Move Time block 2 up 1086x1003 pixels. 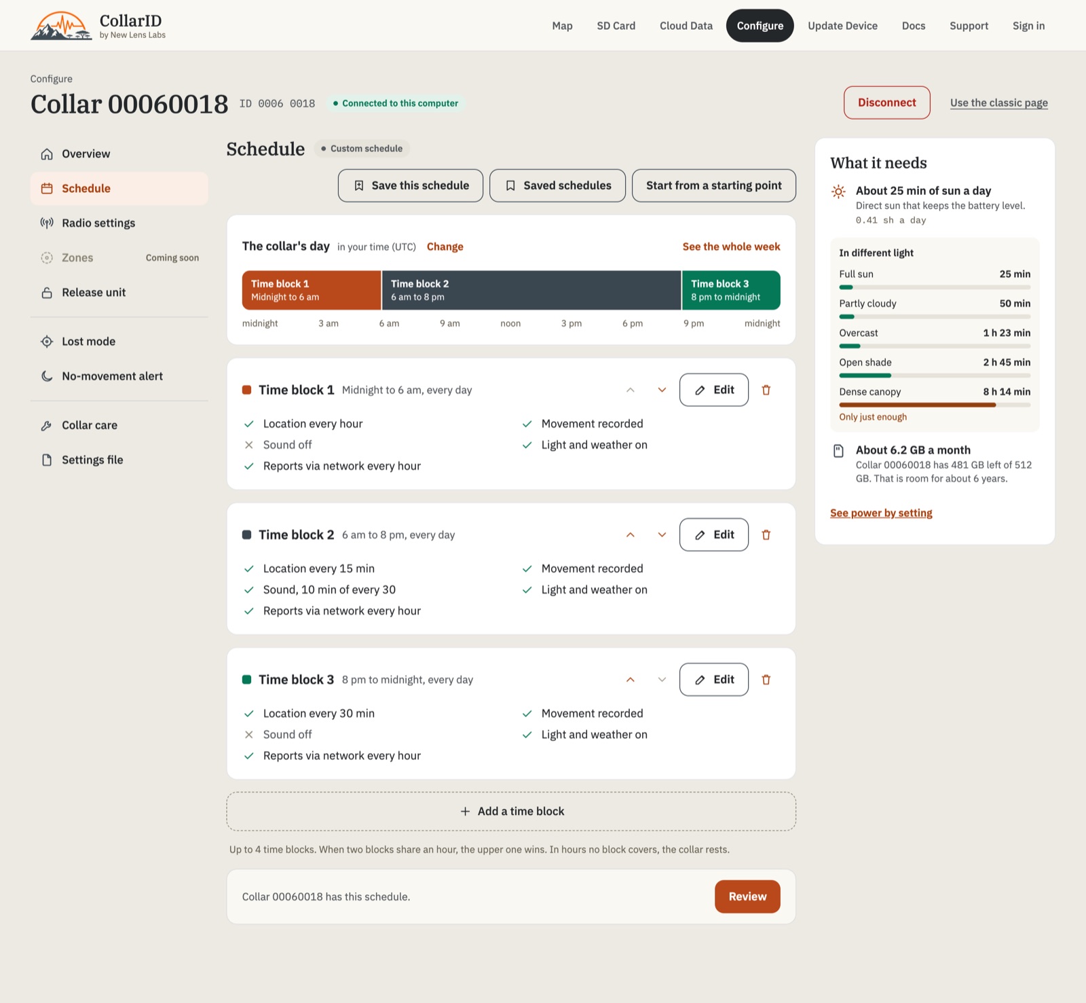[631, 534]
